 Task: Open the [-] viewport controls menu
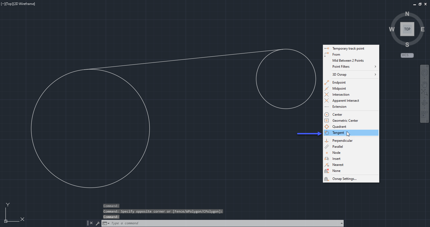click(x=3, y=4)
